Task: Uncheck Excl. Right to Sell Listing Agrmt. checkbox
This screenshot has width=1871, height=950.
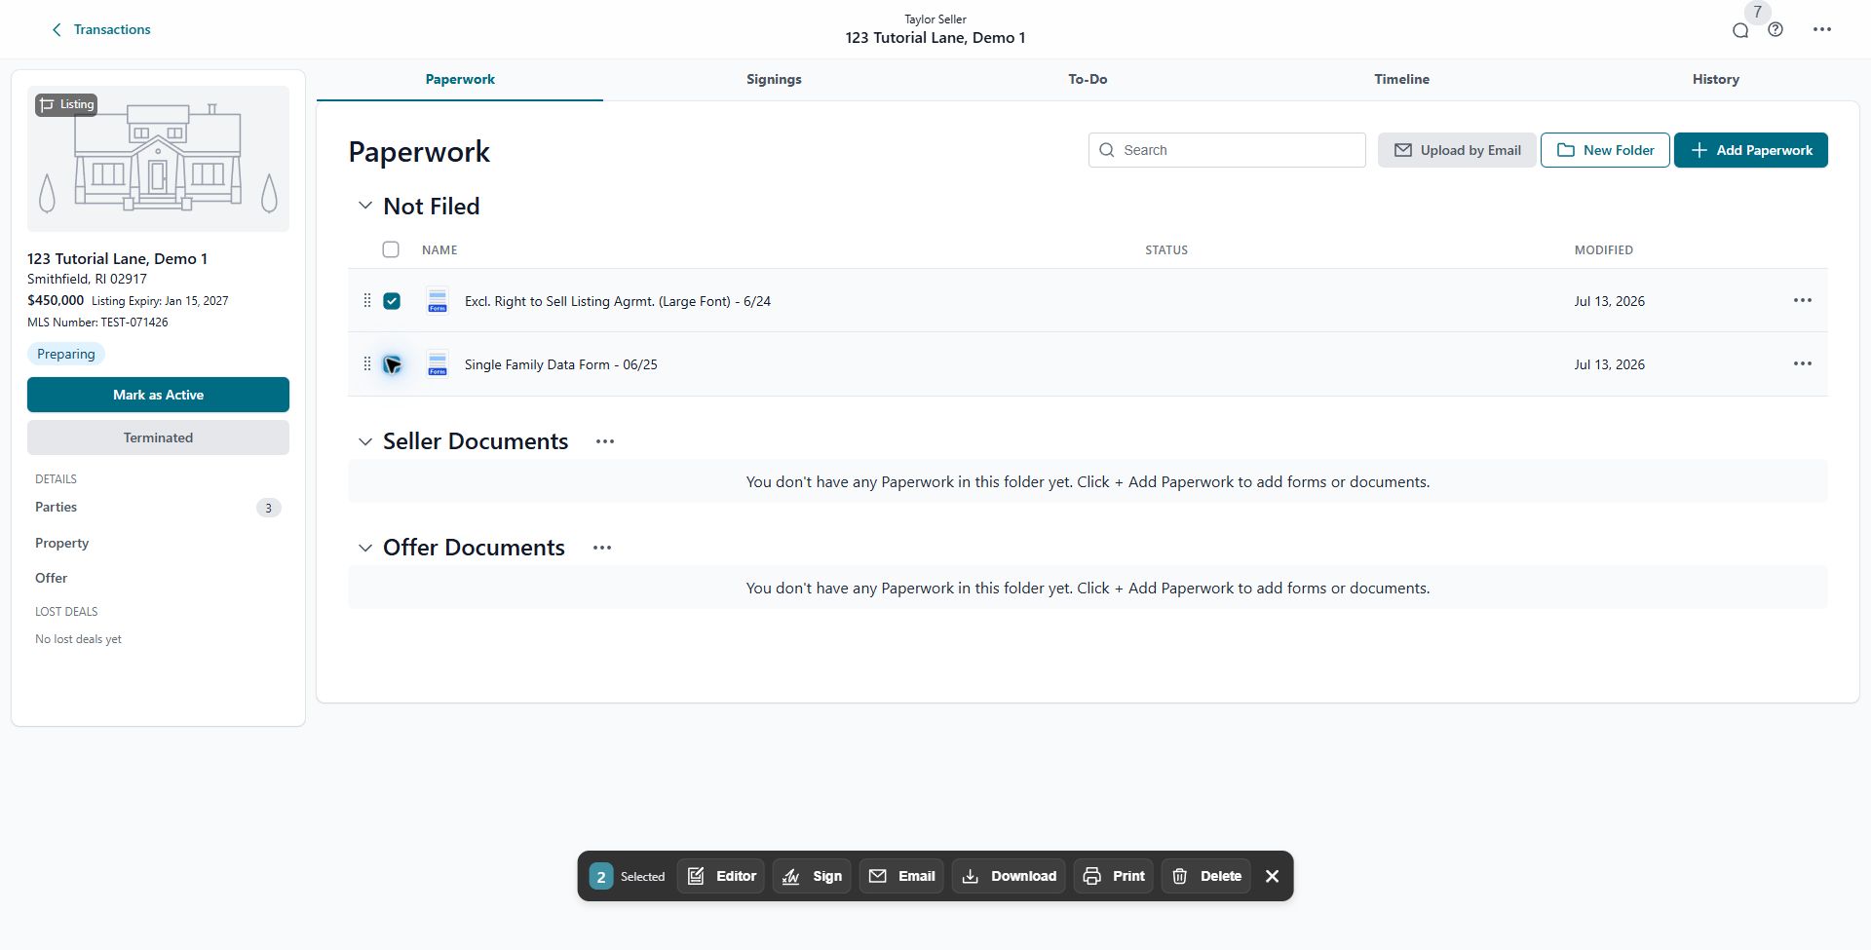Action: point(392,301)
